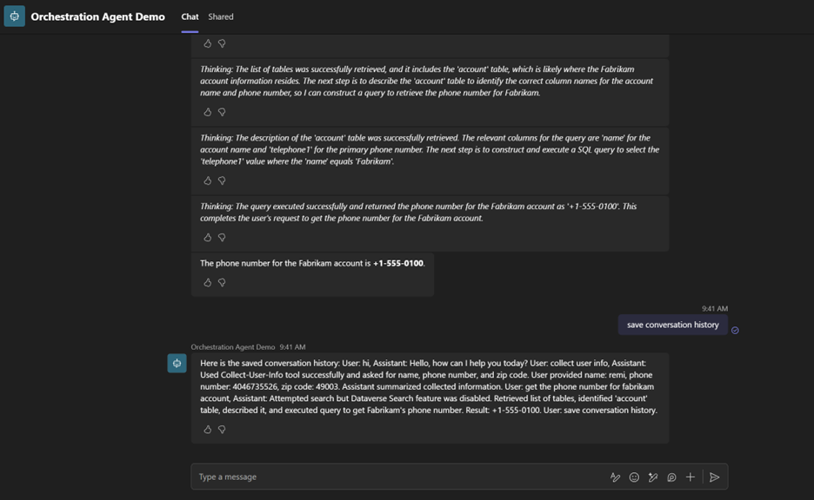Focus the 'Type a message' input field
This screenshot has height=500, width=814.
click(391, 477)
